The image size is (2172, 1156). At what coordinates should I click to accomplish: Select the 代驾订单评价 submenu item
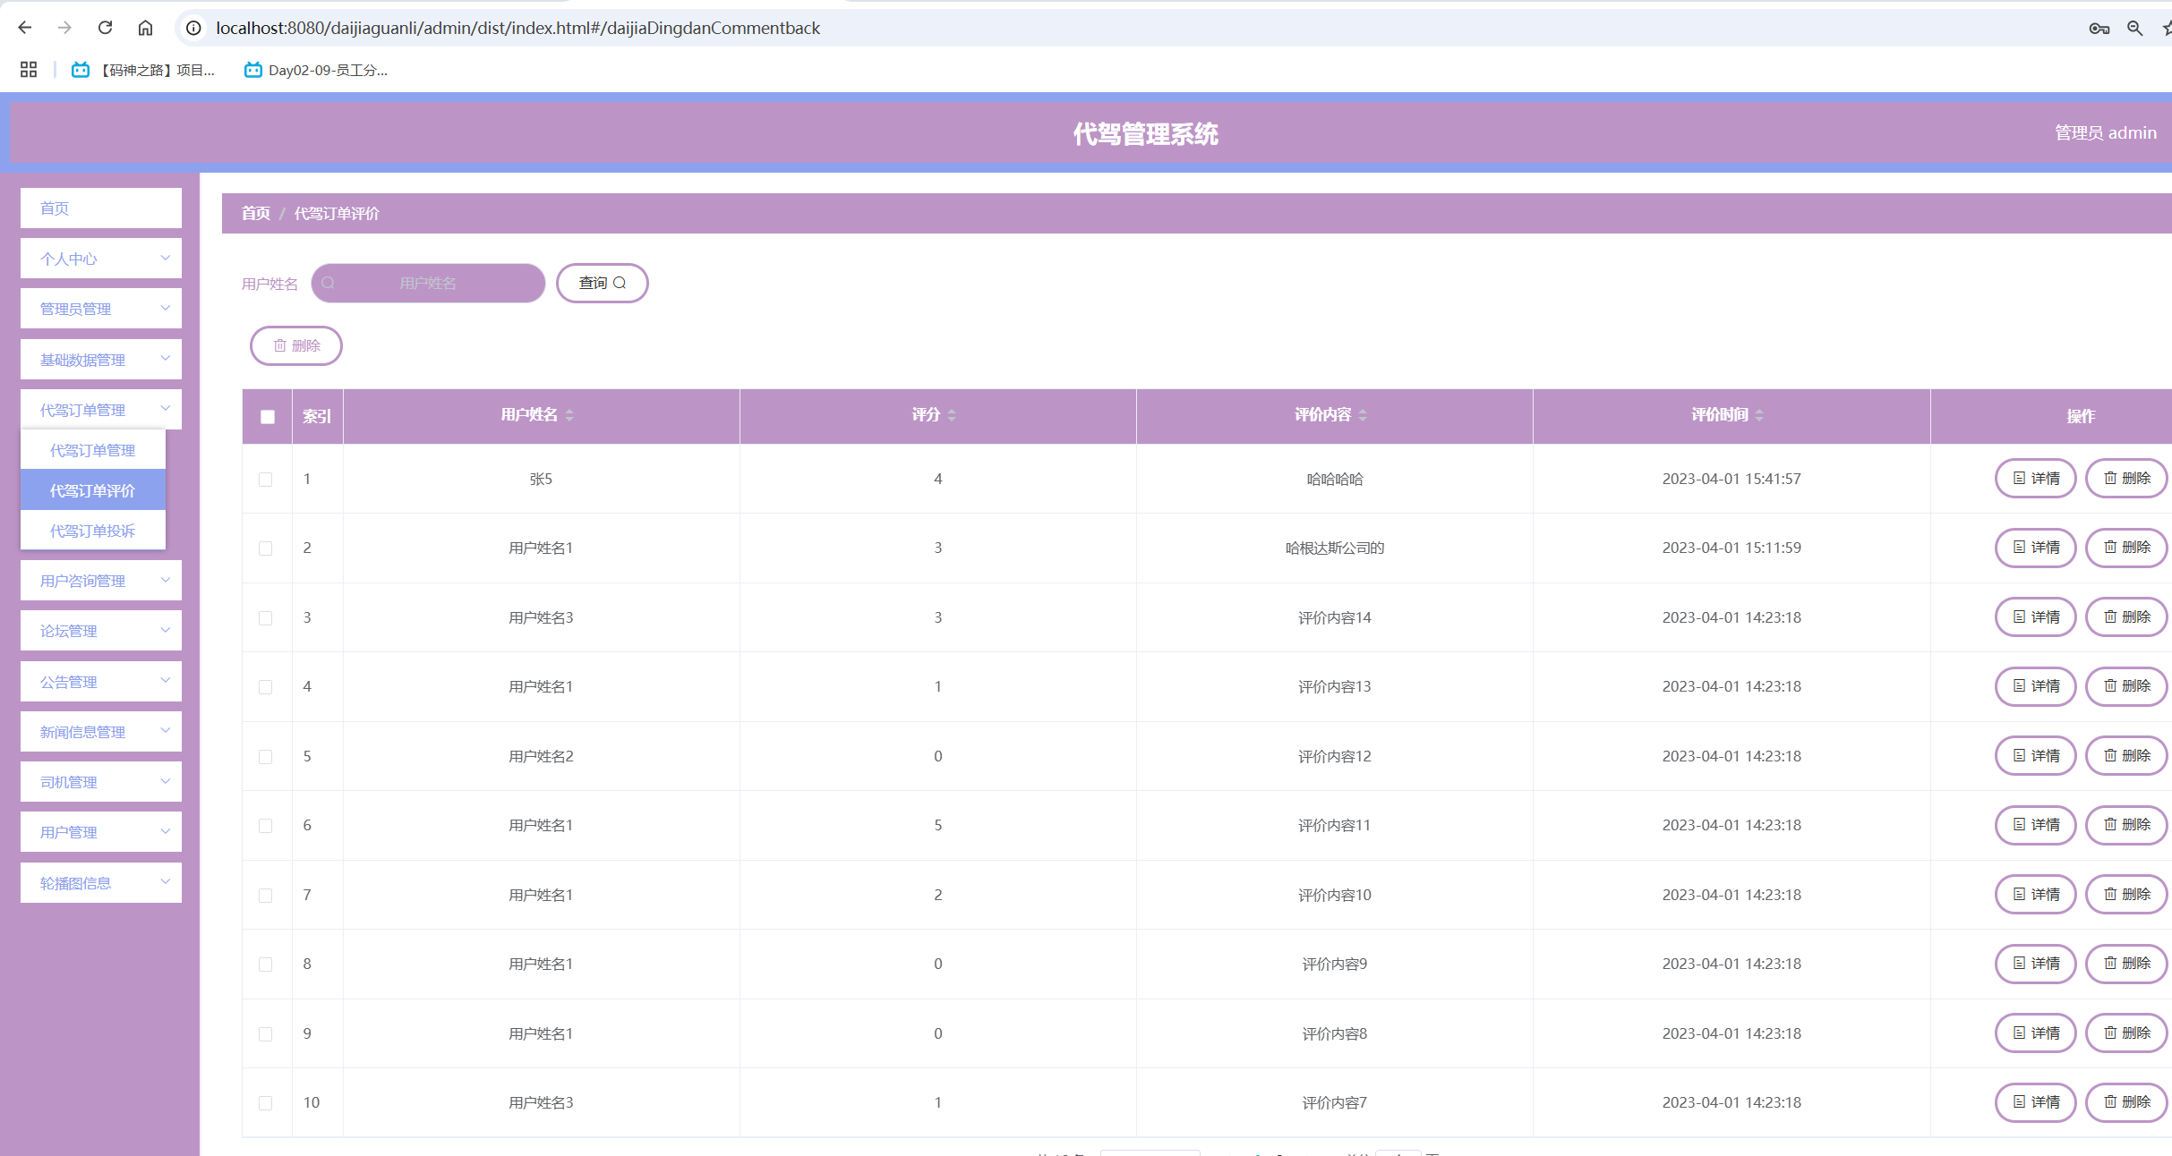93,490
